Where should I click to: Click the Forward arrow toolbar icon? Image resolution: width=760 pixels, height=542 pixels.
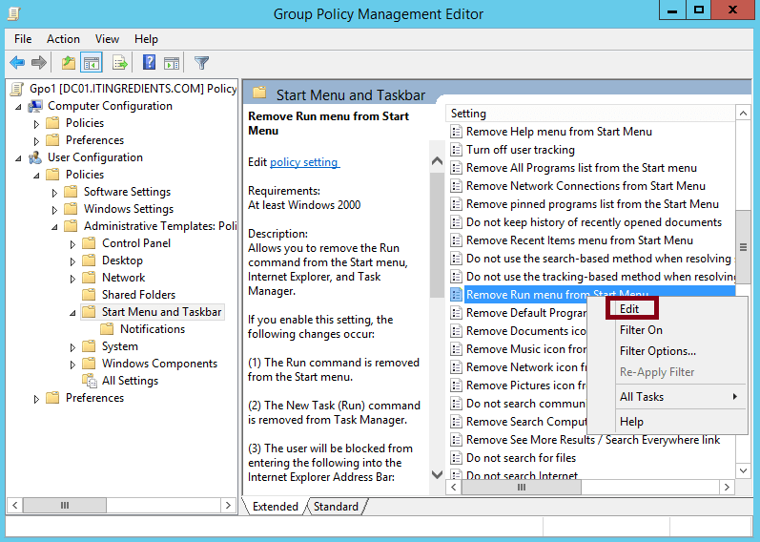point(39,63)
